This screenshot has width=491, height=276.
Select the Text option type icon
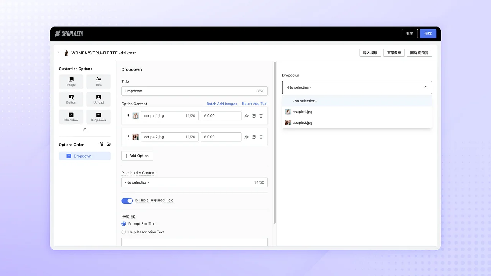pos(99,81)
